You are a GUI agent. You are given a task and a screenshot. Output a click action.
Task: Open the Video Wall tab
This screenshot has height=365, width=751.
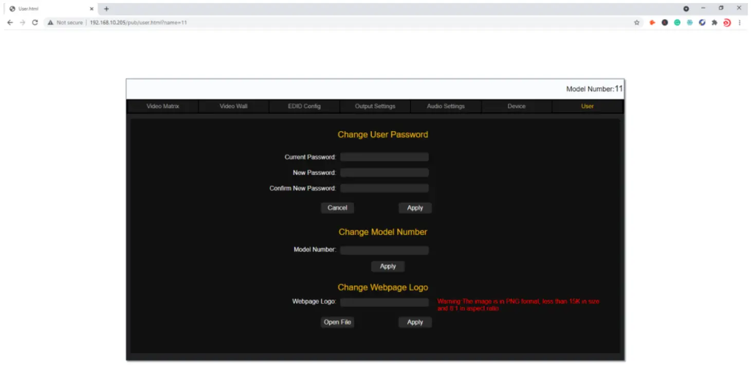[x=233, y=106]
